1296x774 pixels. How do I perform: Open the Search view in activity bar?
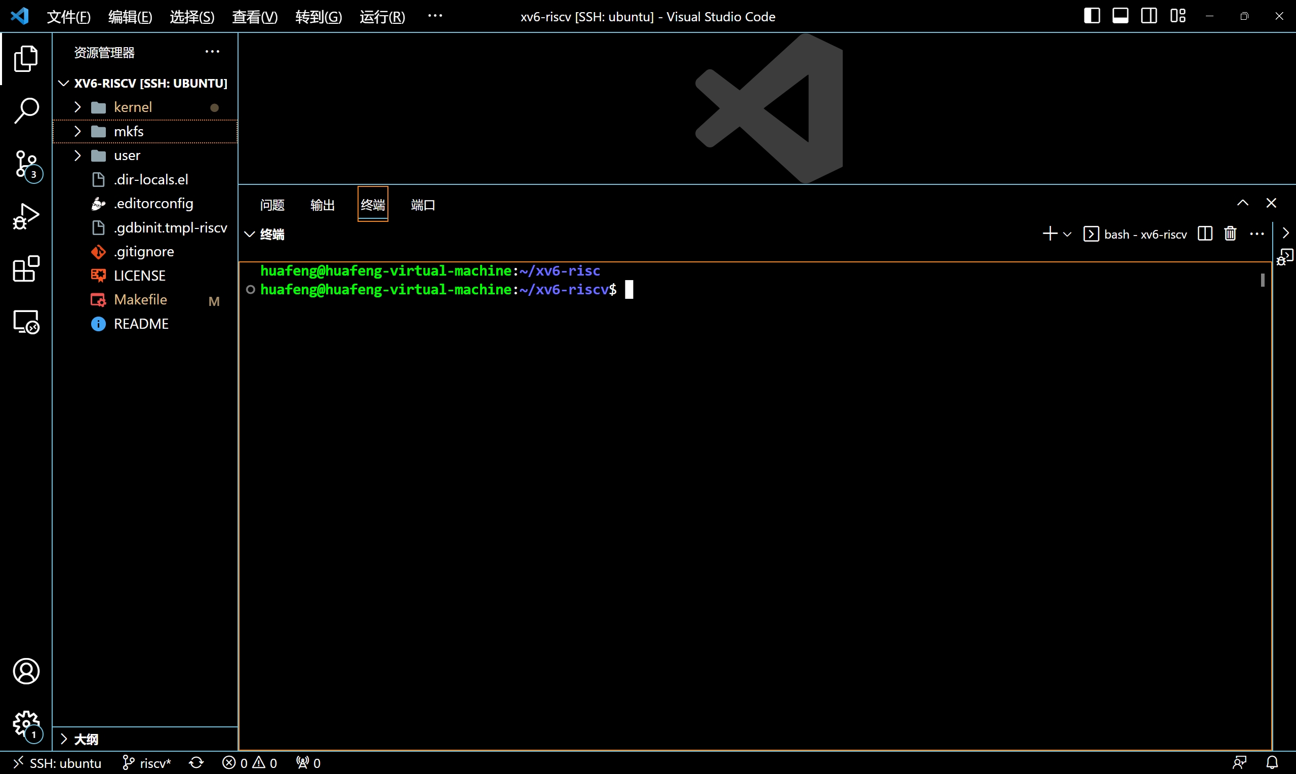(26, 110)
